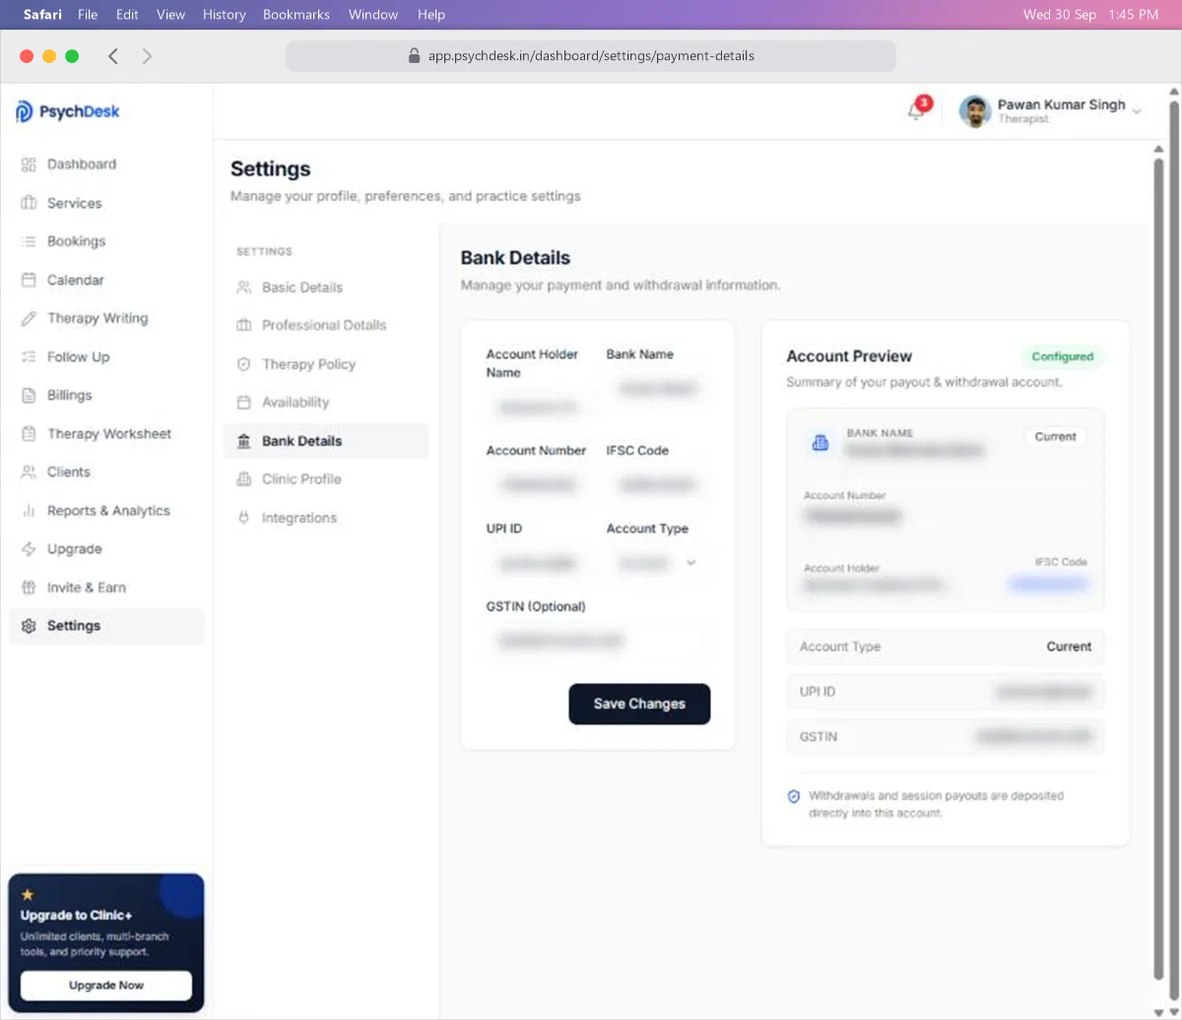Click the IFSC Code input field
The width and height of the screenshot is (1182, 1020).
658,484
